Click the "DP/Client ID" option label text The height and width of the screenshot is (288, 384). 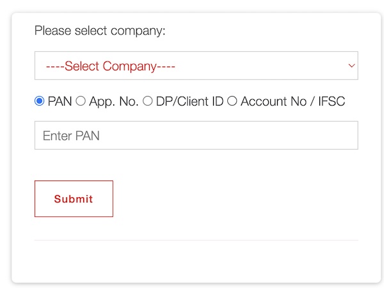pyautogui.click(x=189, y=101)
